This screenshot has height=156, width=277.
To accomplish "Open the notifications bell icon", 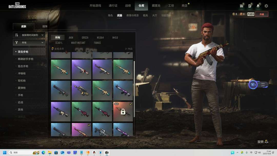I will (x=258, y=6).
